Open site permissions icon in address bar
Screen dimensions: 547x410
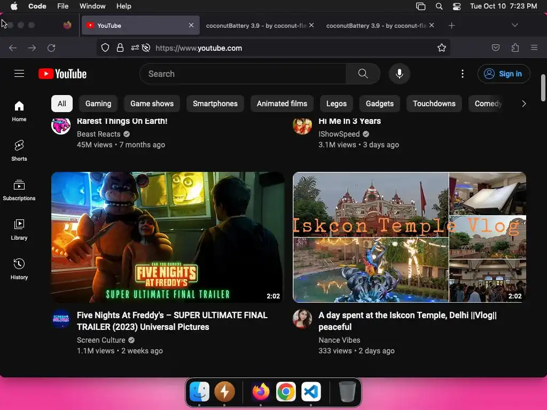[135, 48]
